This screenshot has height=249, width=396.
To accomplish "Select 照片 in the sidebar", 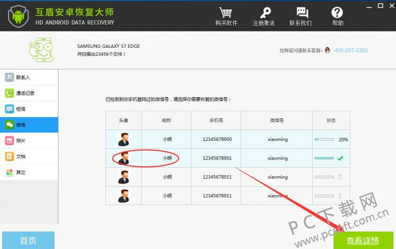I will [x=29, y=140].
